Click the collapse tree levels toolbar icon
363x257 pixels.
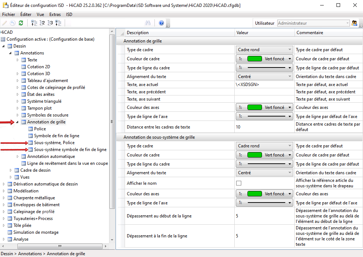coord(34,23)
